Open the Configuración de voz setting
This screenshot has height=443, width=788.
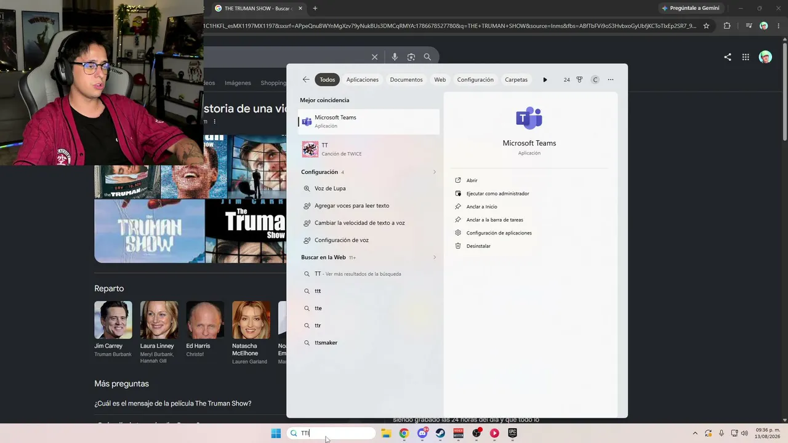pos(369,240)
